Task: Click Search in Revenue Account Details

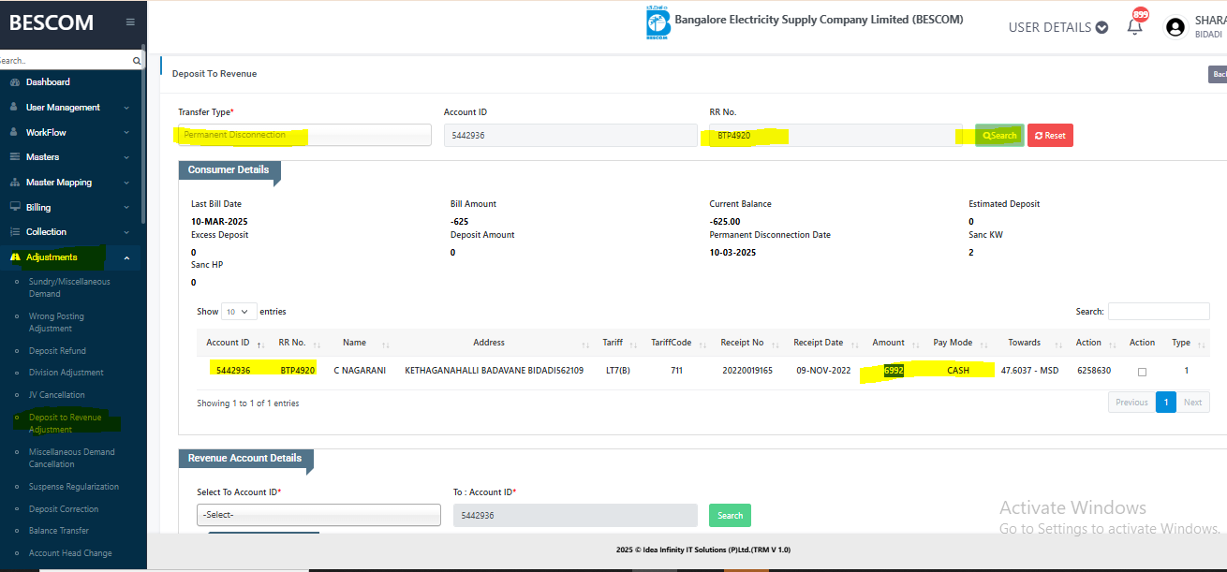Action: click(731, 516)
